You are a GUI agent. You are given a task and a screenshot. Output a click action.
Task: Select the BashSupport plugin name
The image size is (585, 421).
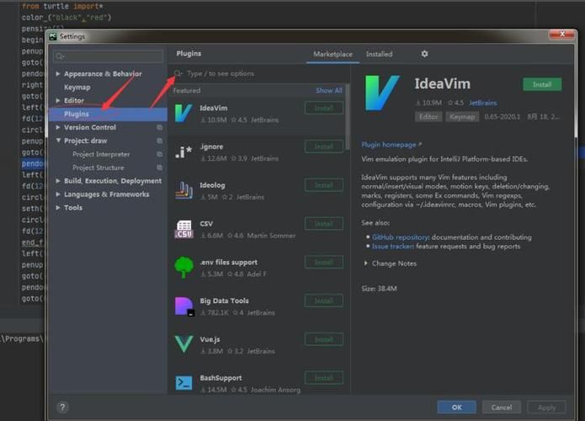(221, 378)
